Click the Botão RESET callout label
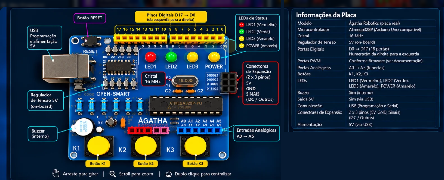The width and height of the screenshot is (444, 180). [x=89, y=18]
